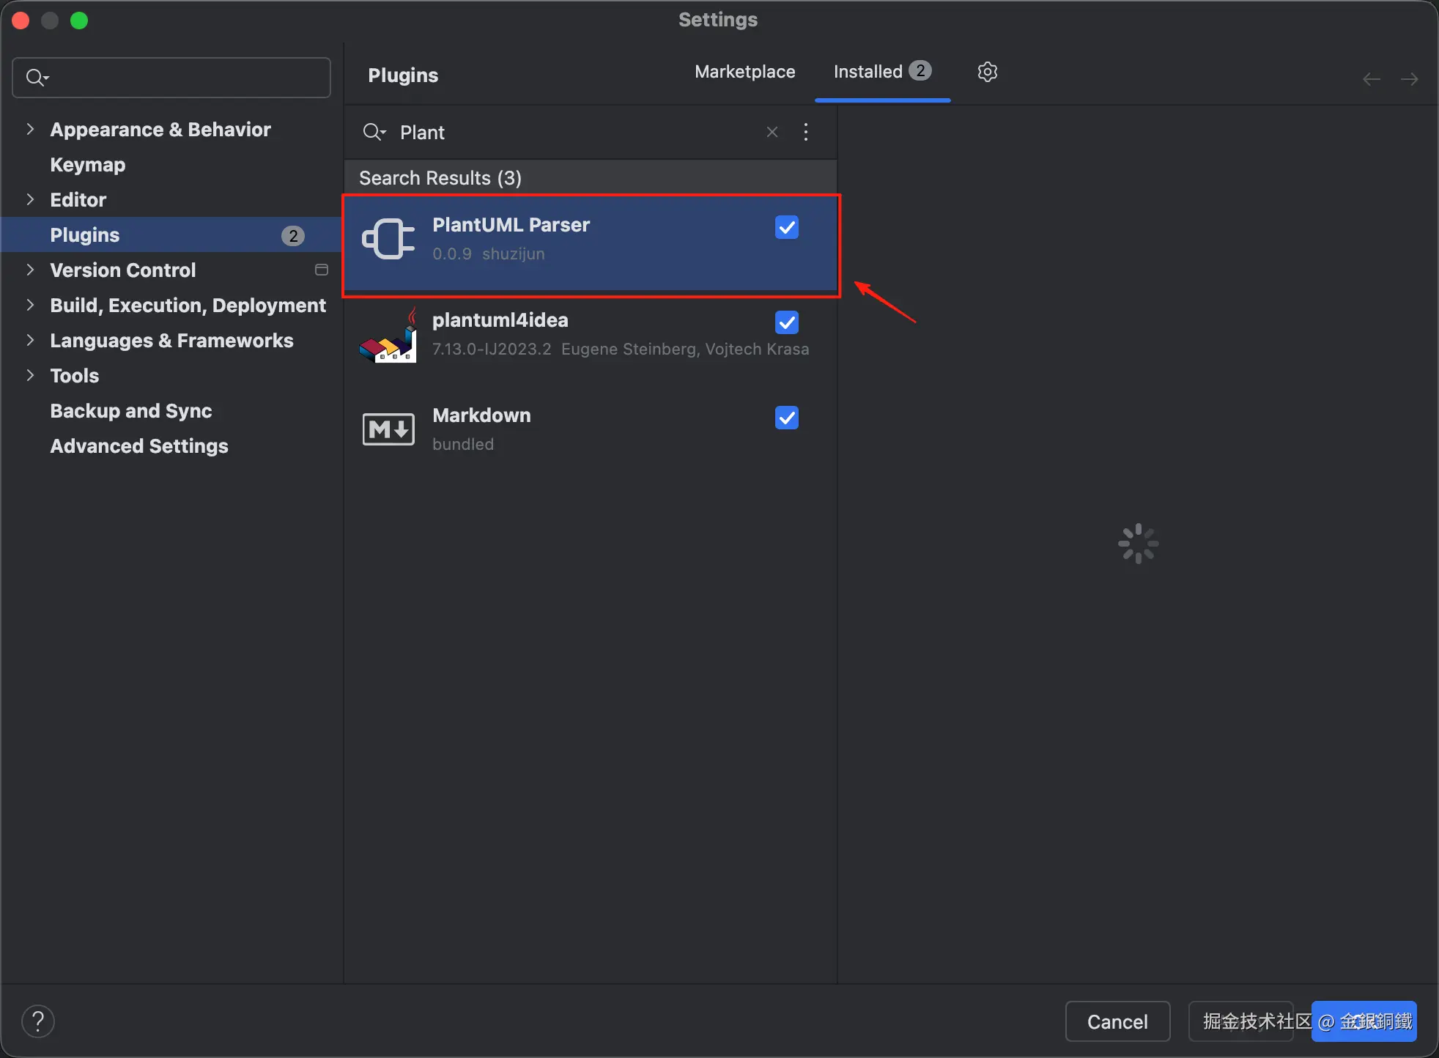Focus the settings search field

click(x=183, y=78)
